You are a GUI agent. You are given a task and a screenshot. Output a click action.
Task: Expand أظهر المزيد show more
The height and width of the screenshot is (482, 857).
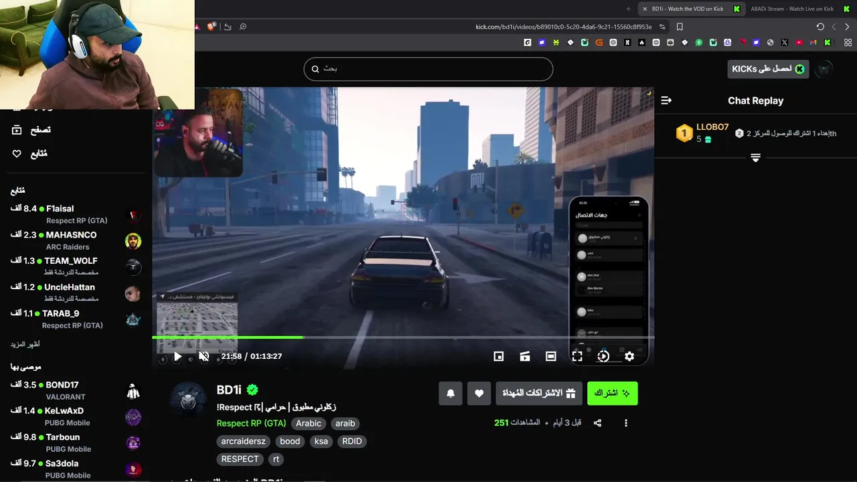(25, 344)
